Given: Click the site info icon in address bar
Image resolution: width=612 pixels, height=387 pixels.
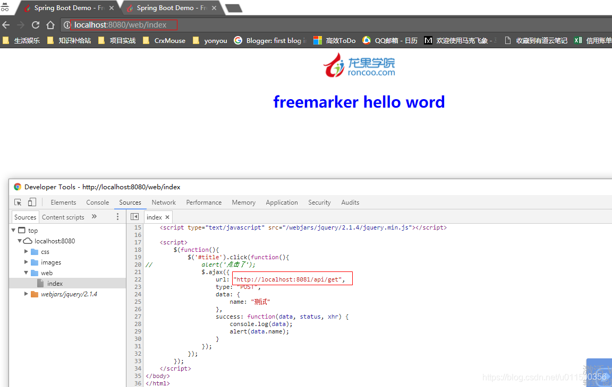Looking at the screenshot, I should 67,25.
